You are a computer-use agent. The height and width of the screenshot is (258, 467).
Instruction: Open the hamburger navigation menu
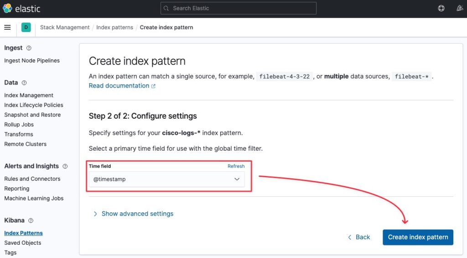[x=7, y=27]
